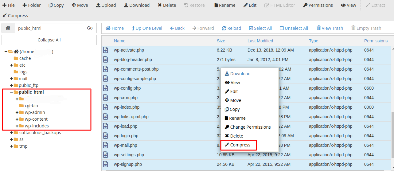Expand the wp-includes folder
Image resolution: width=394 pixels, height=171 pixels.
click(x=17, y=126)
